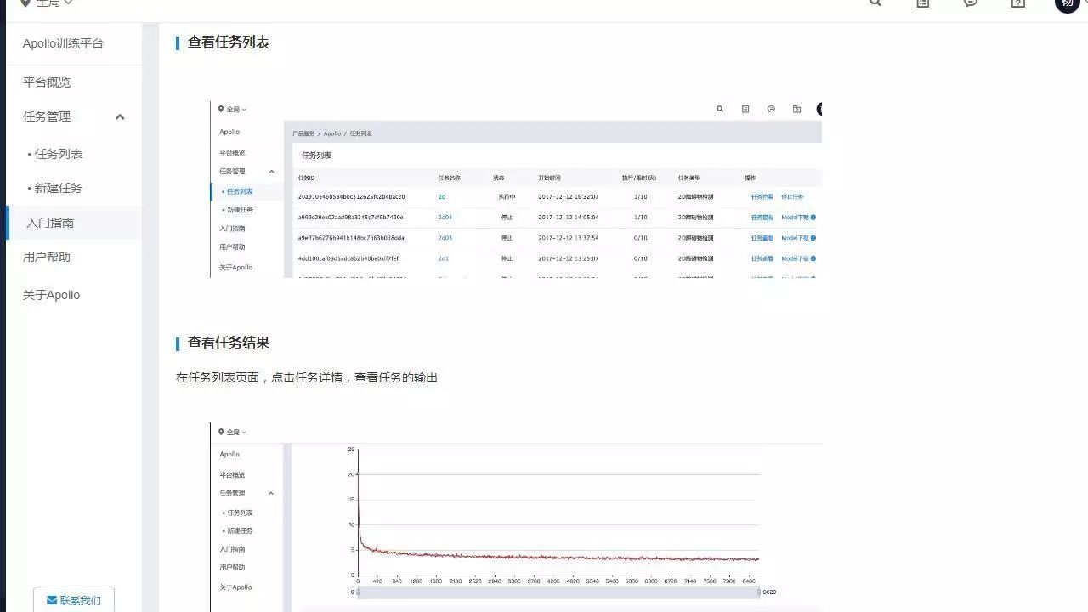Click the 联系我们 contact button
The width and height of the screenshot is (1088, 612).
pos(74,600)
